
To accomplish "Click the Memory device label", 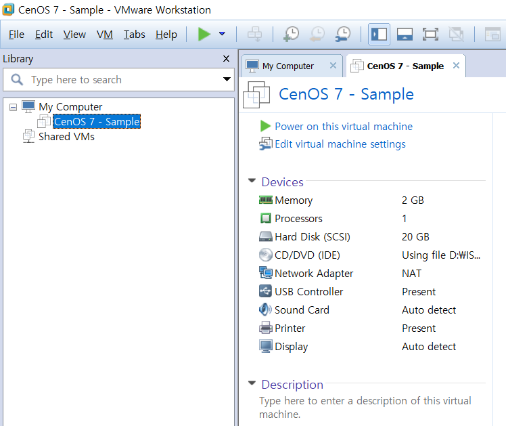I will 294,200.
